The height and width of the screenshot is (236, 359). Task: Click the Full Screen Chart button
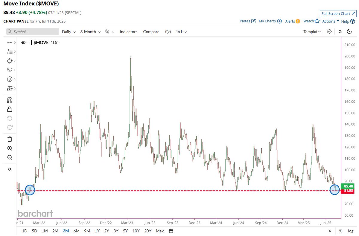point(338,14)
